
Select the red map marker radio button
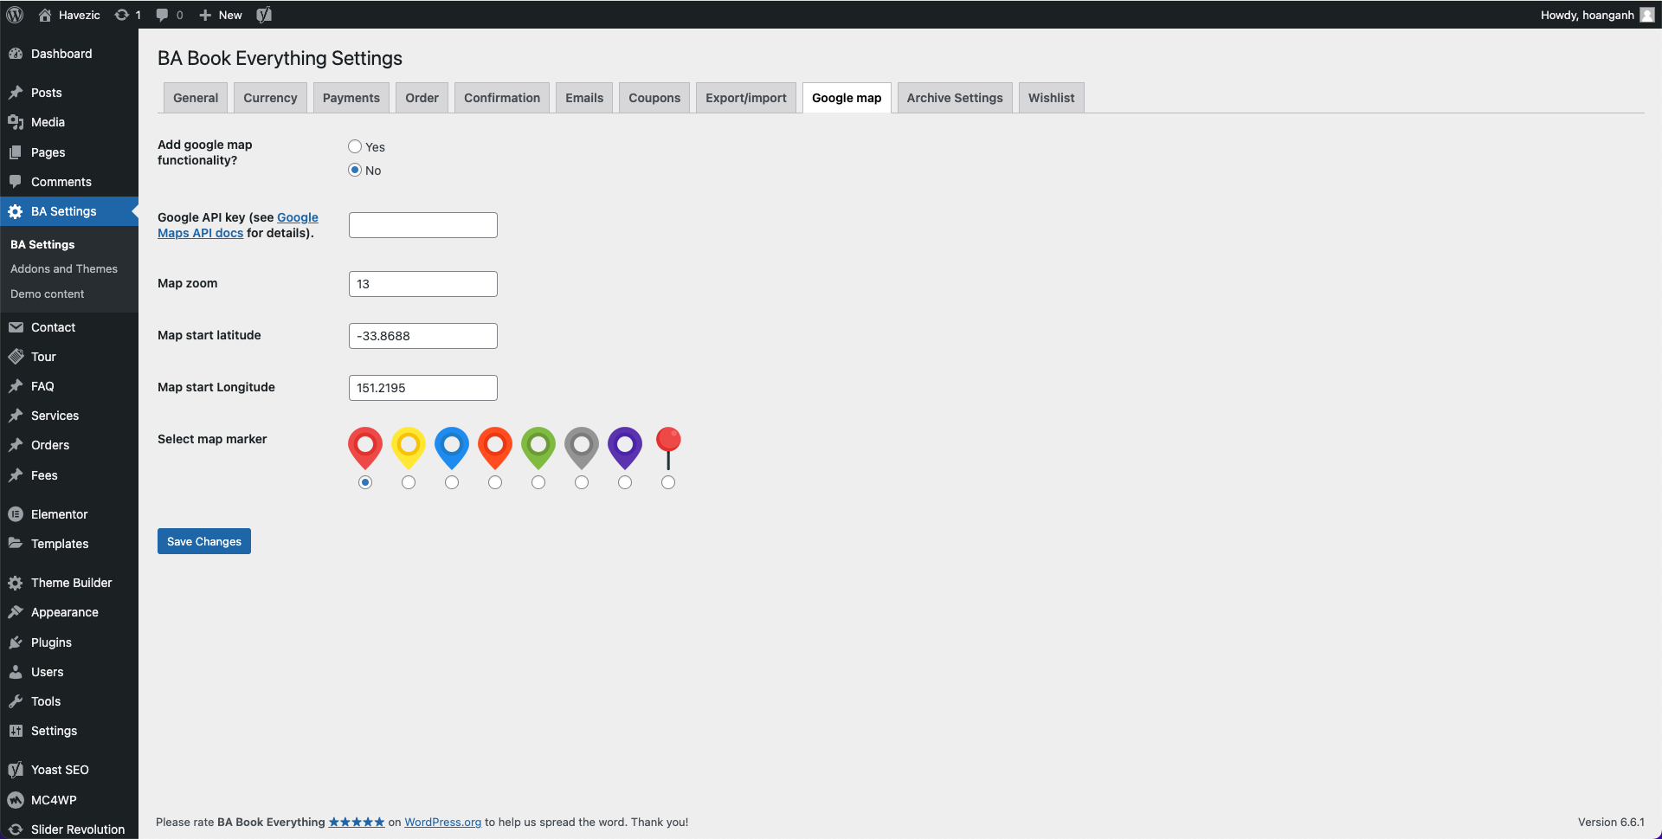365,482
